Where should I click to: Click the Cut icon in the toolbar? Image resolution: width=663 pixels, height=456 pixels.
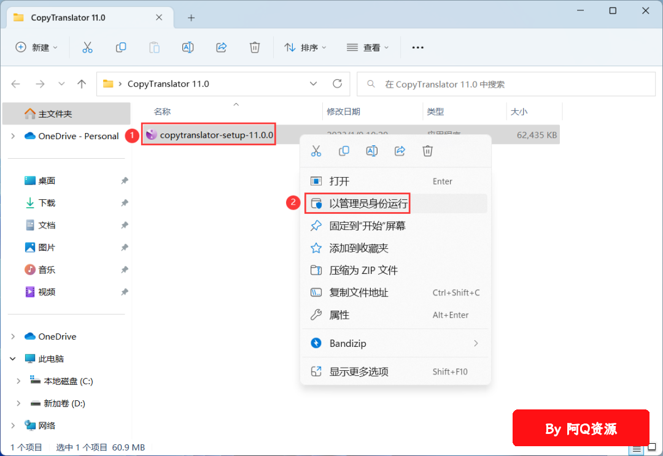click(87, 47)
